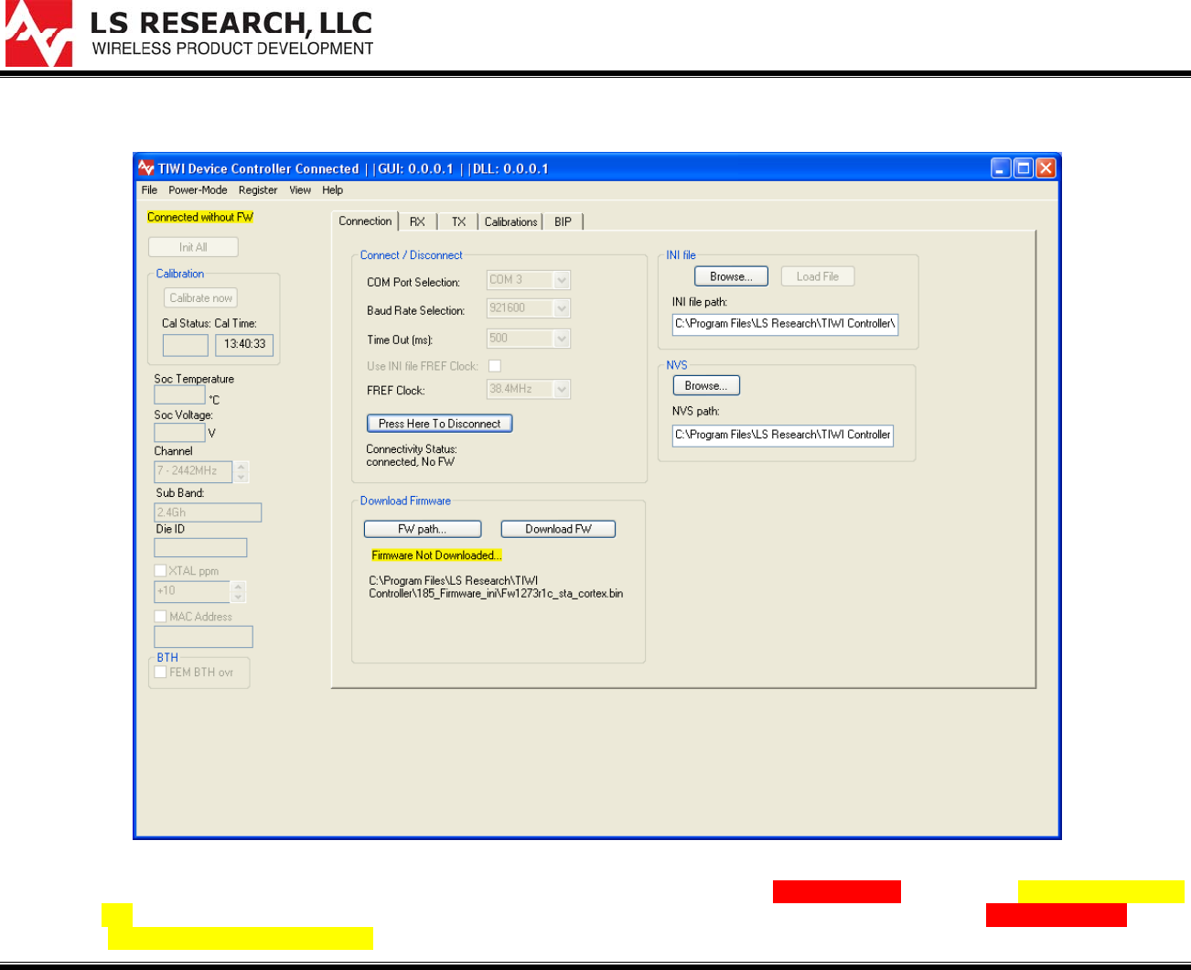Click the INI file path field
1191x970 pixels.
coord(785,324)
